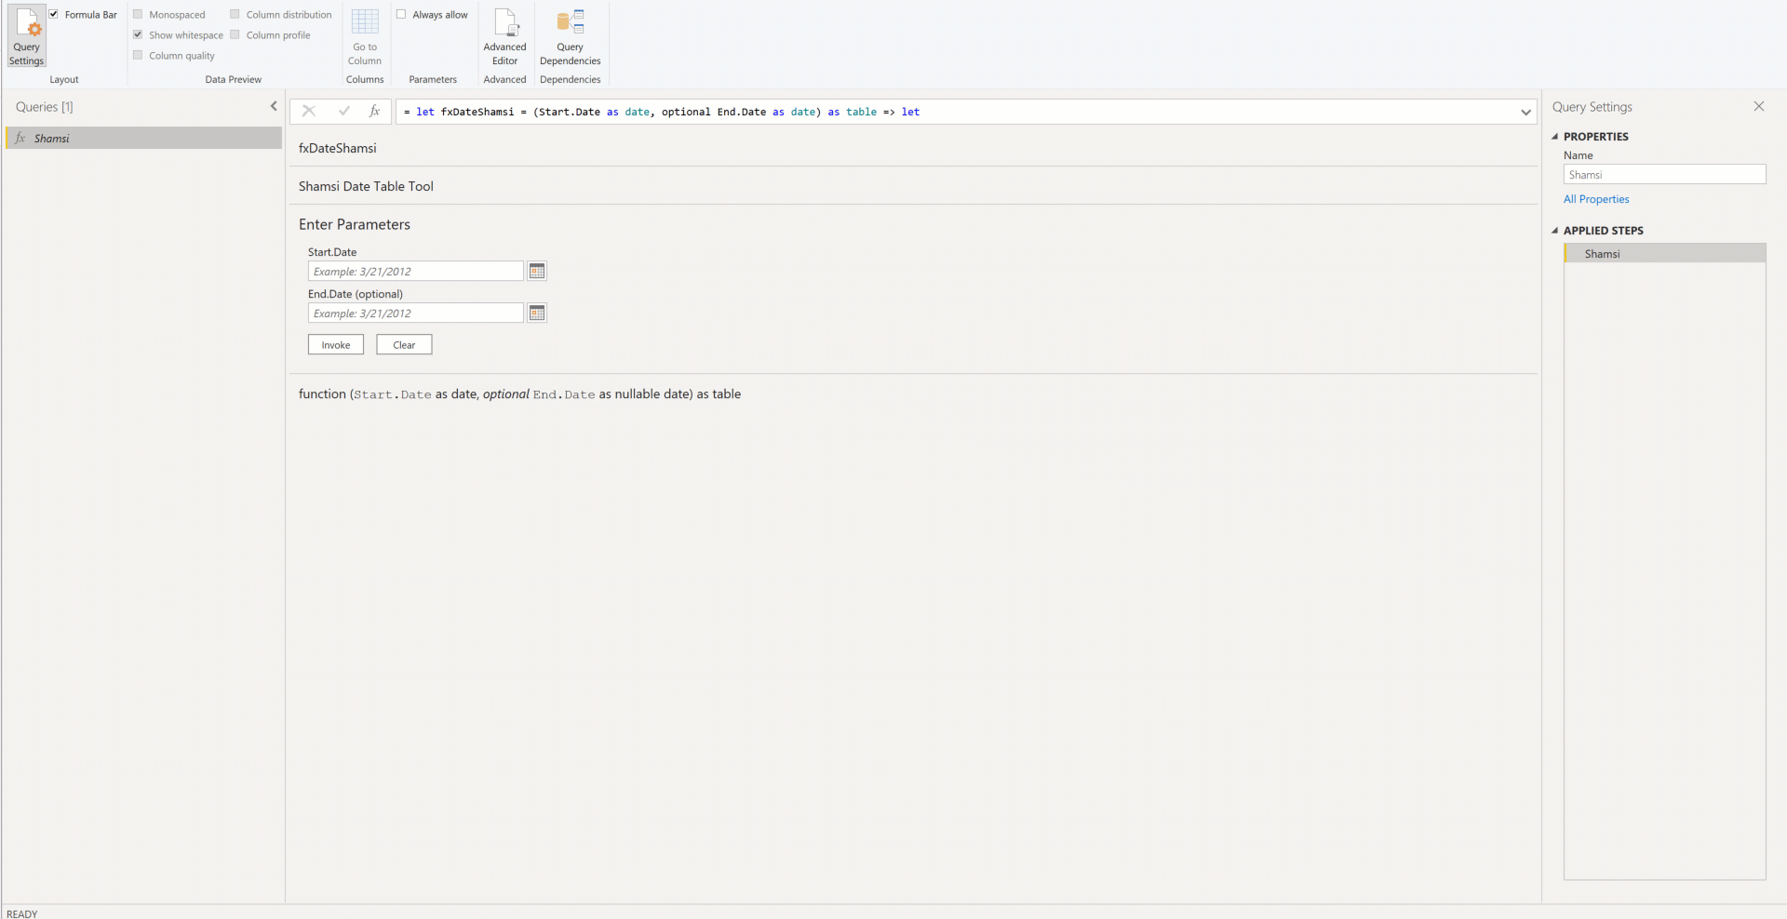Click the End.Date optional input field
The height and width of the screenshot is (919, 1787).
(x=416, y=313)
